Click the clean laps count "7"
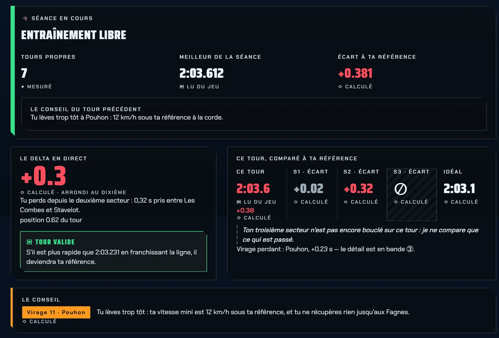The width and height of the screenshot is (499, 338). 24,73
